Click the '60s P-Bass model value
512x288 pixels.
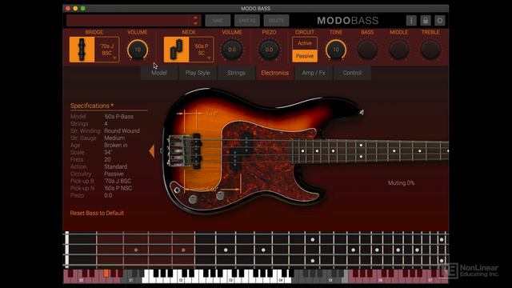119,117
